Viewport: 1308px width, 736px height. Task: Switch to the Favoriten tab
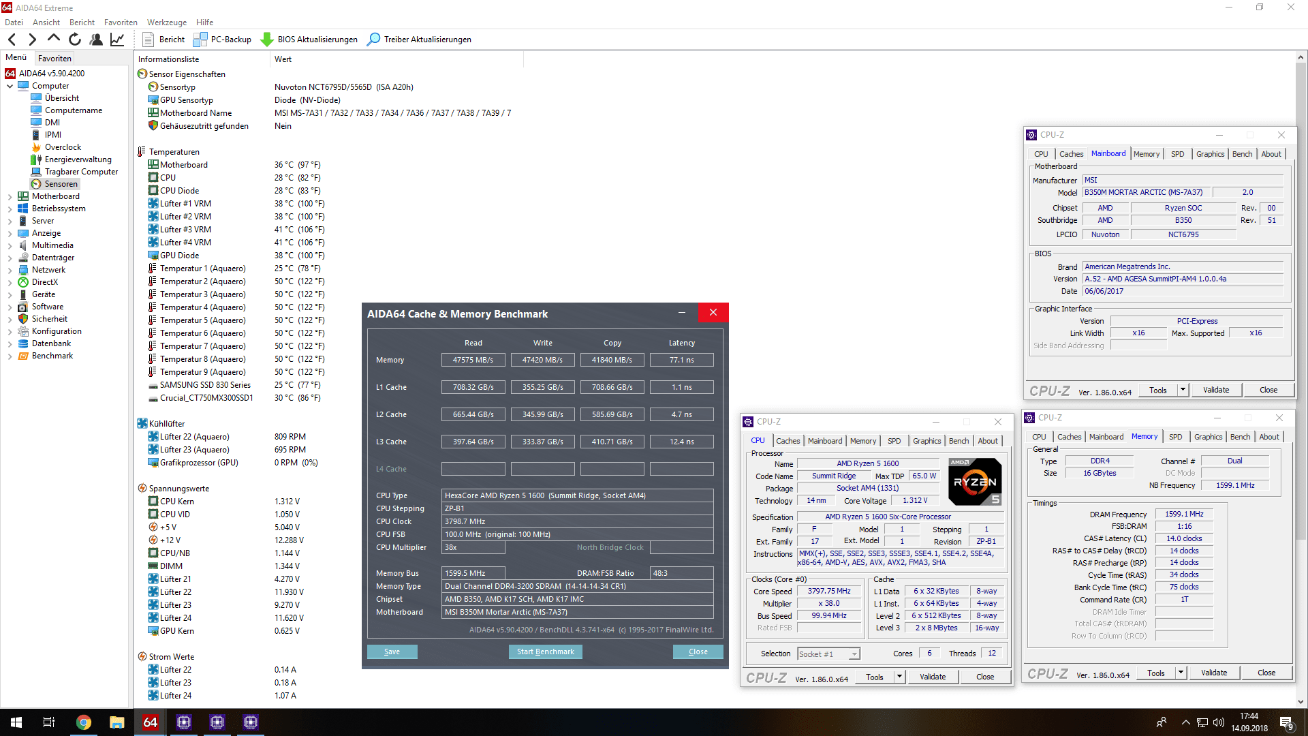click(54, 59)
